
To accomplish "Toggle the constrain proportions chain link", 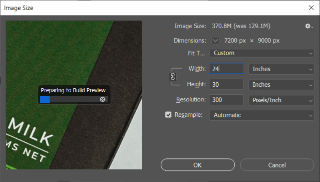I will [x=173, y=77].
